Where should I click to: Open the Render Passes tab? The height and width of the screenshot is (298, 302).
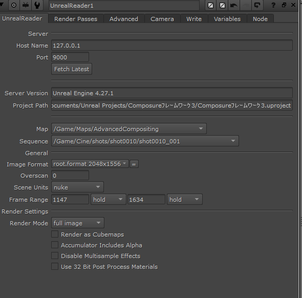[x=76, y=19]
